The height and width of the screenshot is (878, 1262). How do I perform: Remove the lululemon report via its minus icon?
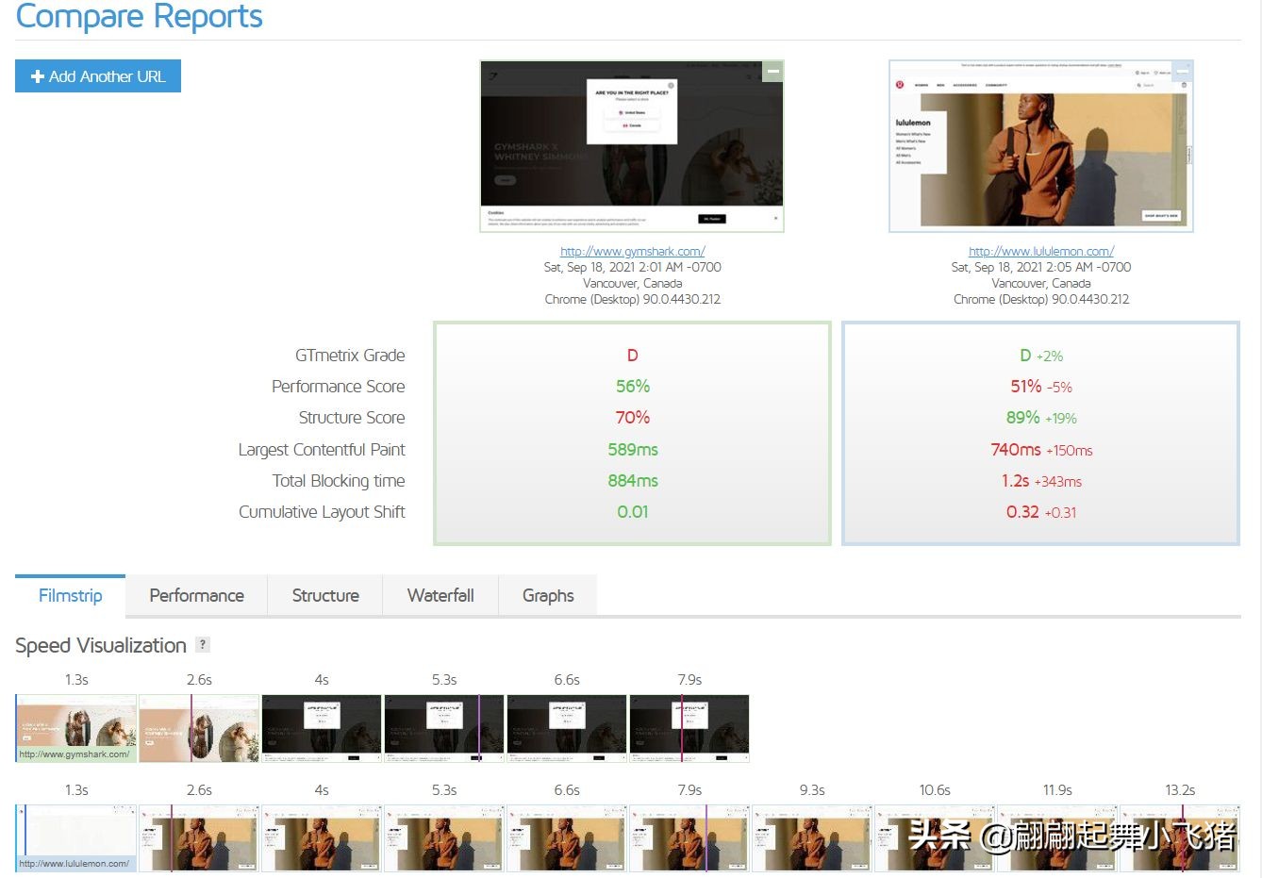tap(1182, 71)
